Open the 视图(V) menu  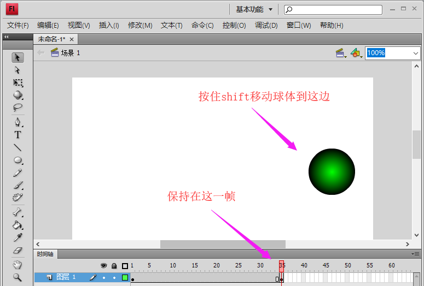(79, 25)
